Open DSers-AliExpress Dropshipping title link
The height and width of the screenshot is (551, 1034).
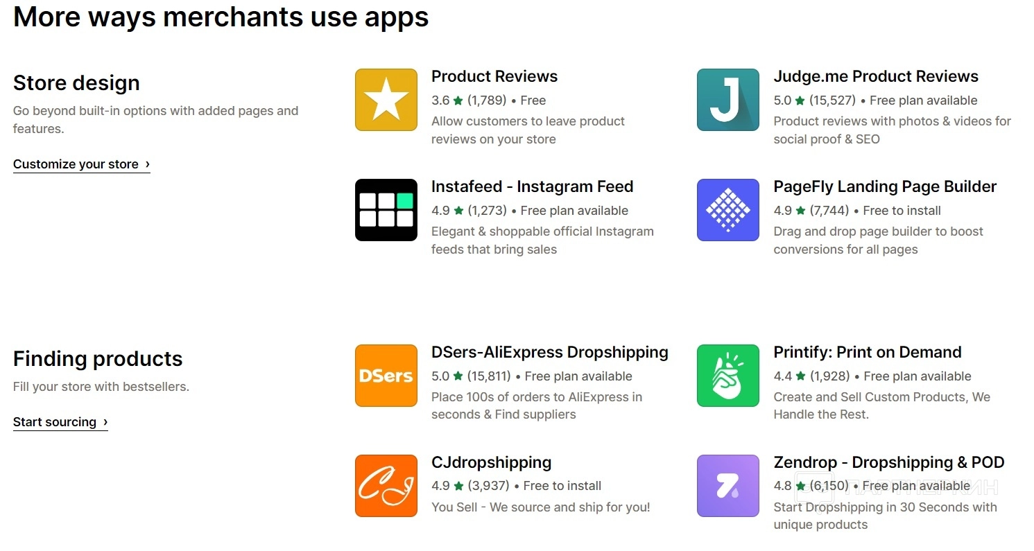click(549, 352)
